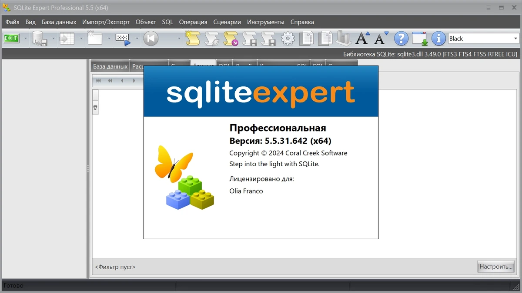The height and width of the screenshot is (293, 522).
Task: Open the Импорт/Экспорт menu
Action: click(x=106, y=22)
